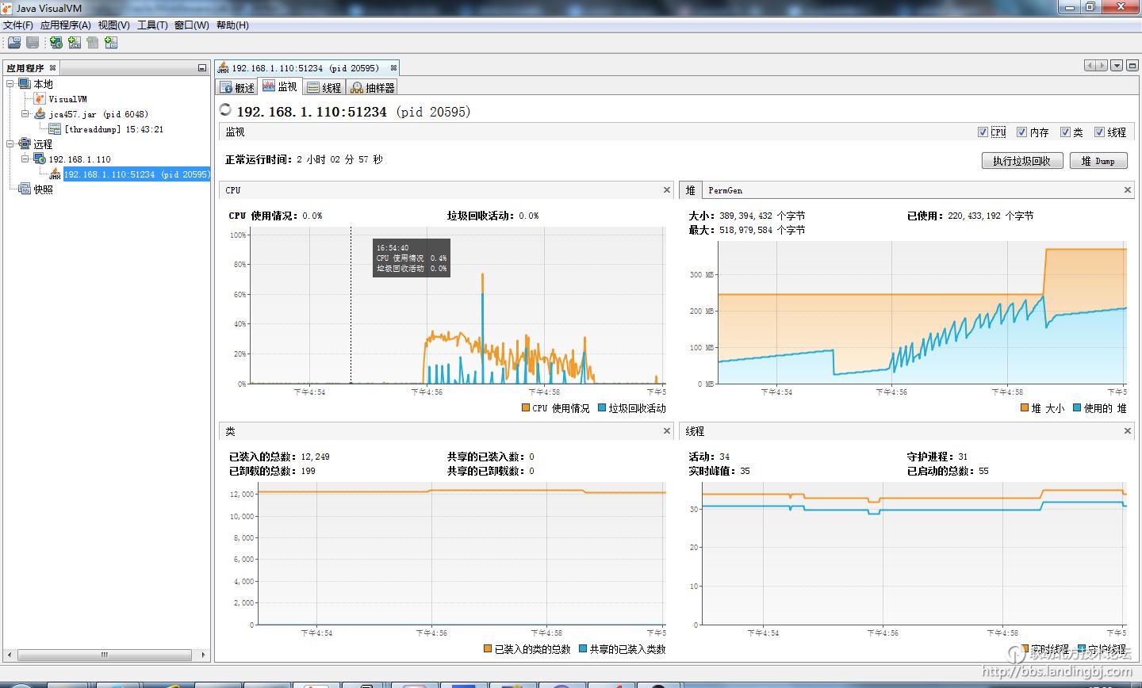Open the document list dropdown arrow
The height and width of the screenshot is (688, 1142).
pos(1117,66)
